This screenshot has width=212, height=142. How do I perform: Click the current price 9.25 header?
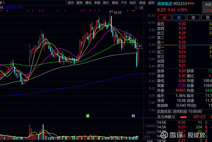161,10
